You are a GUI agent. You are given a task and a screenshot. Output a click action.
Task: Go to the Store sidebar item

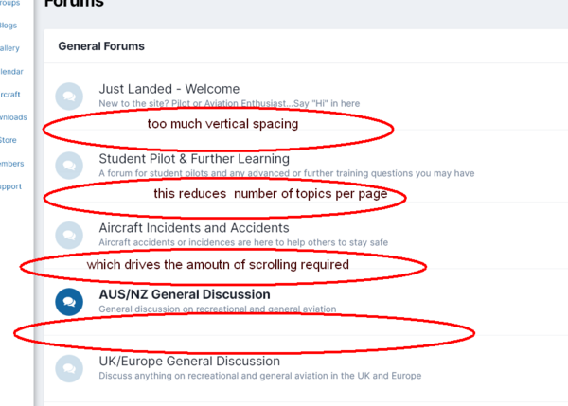point(8,140)
